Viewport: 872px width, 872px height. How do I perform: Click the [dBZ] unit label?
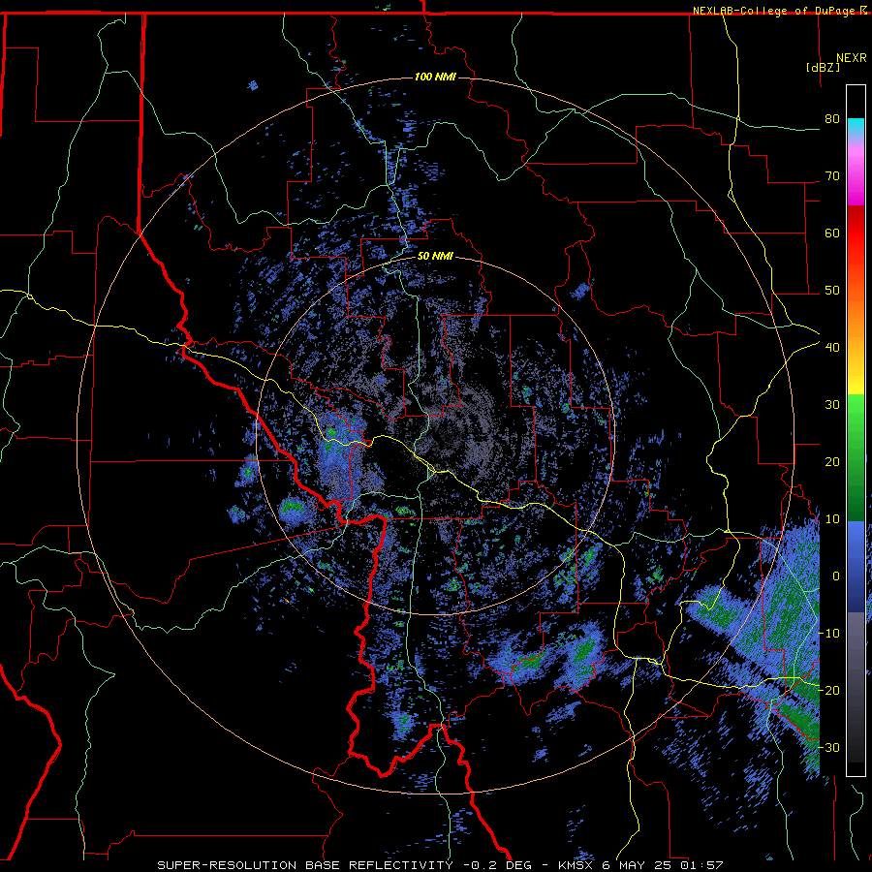pyautogui.click(x=823, y=67)
